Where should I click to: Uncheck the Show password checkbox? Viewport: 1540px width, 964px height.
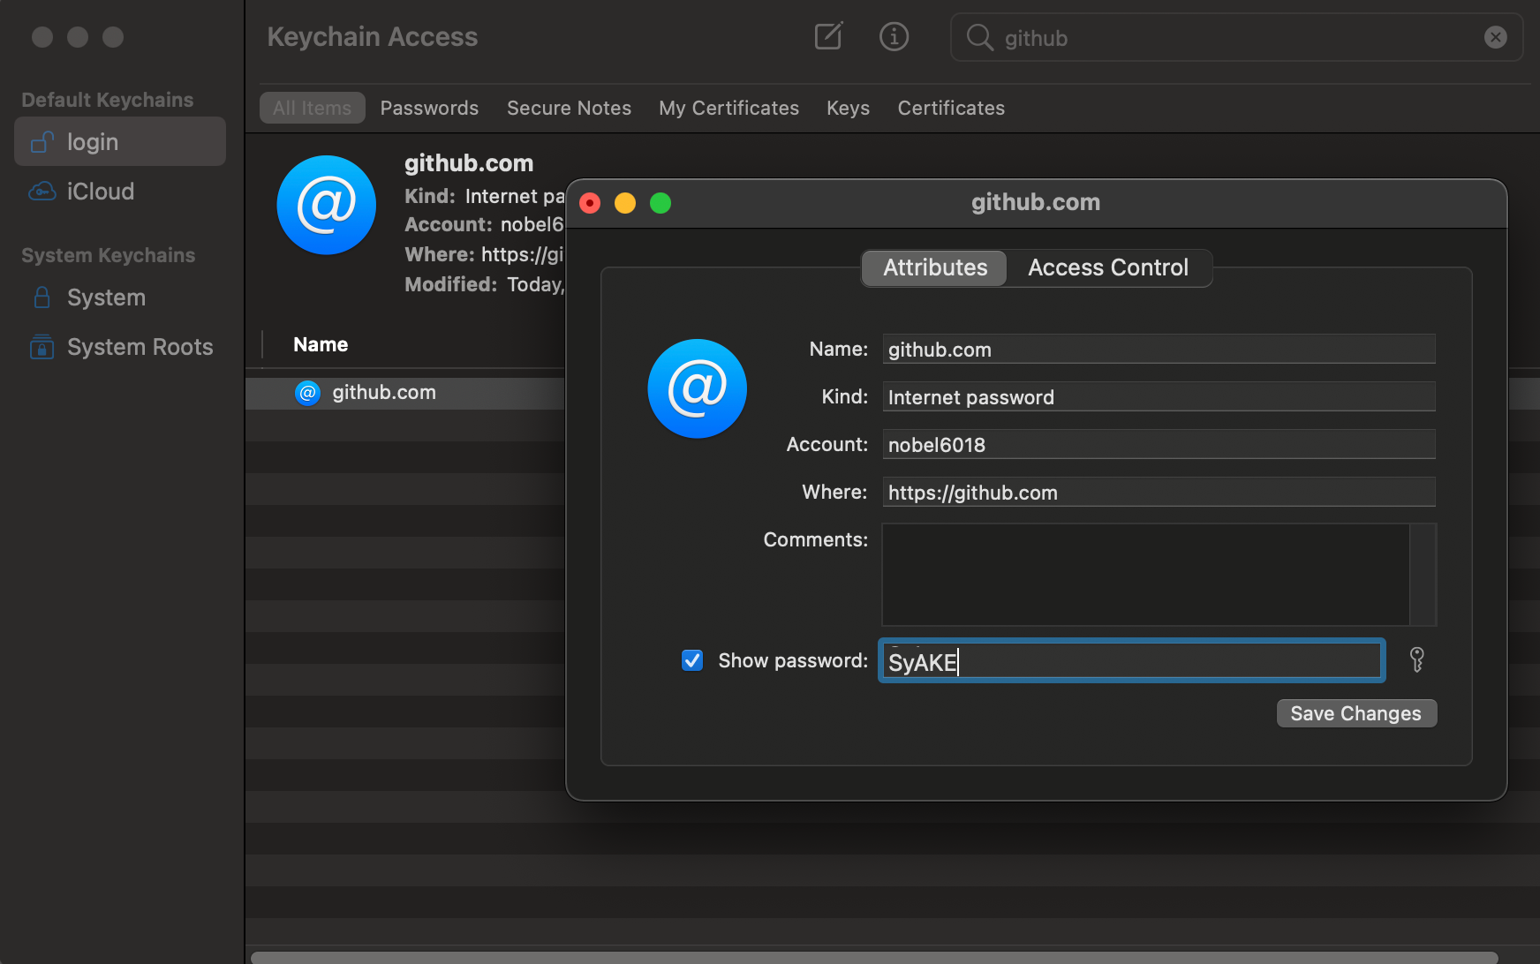[692, 660]
